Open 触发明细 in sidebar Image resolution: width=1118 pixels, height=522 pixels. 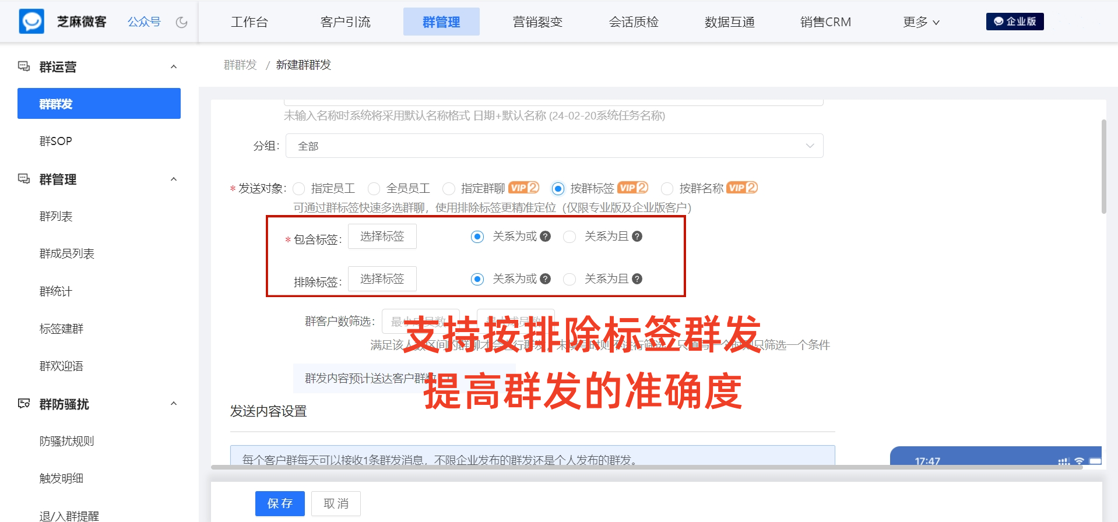pos(61,478)
